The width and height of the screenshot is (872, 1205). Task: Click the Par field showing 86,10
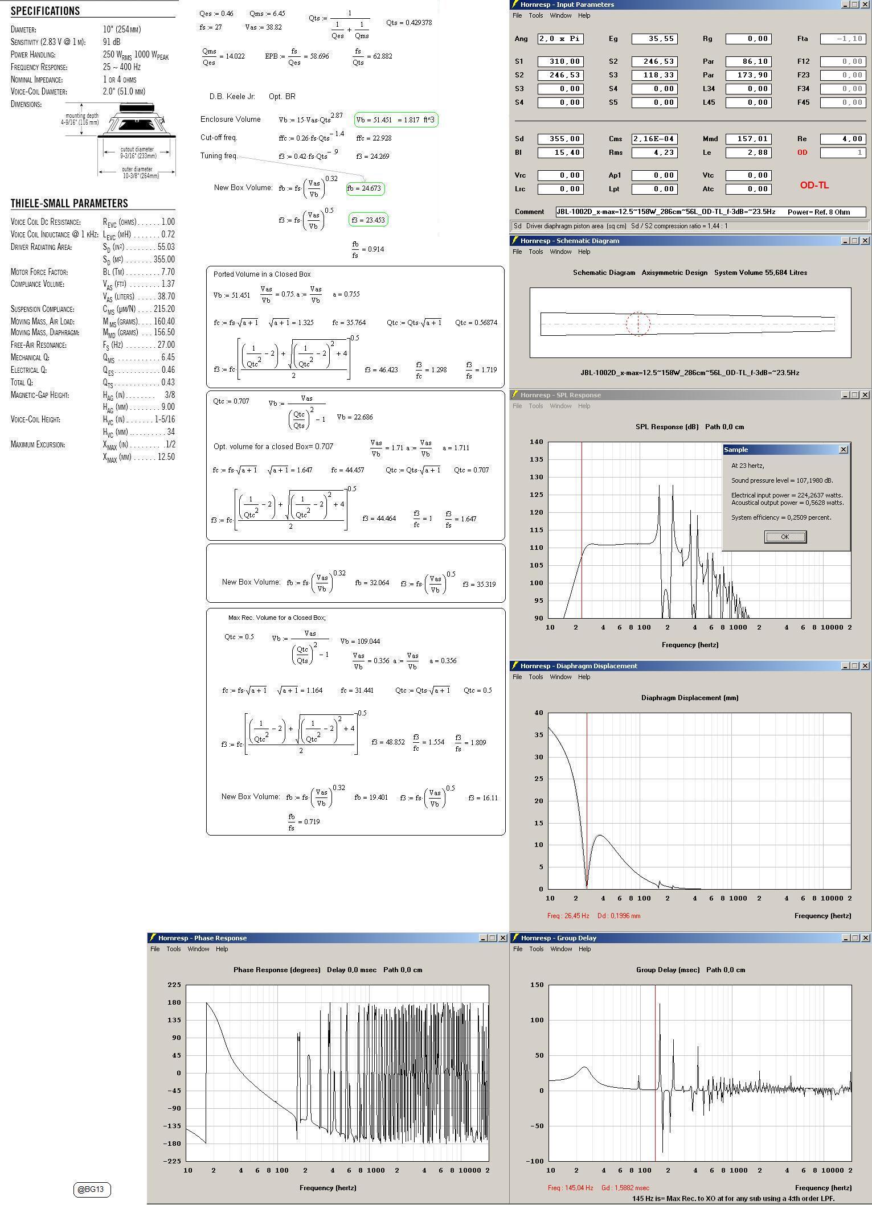pyautogui.click(x=748, y=61)
